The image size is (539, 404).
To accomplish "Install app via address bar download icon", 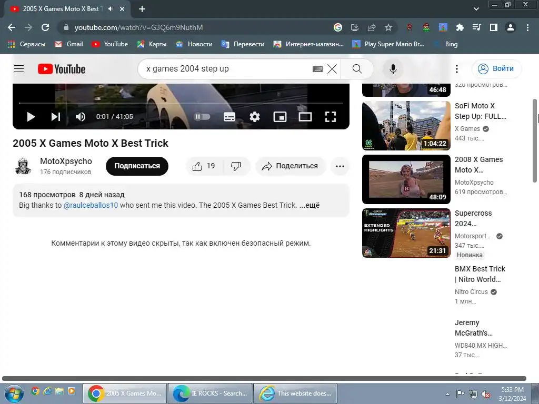I will pos(355,27).
